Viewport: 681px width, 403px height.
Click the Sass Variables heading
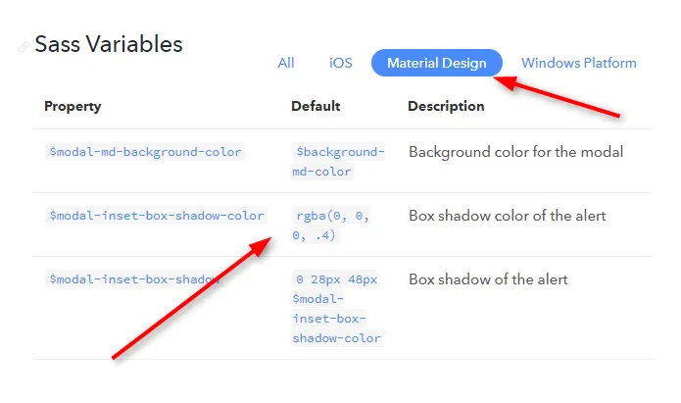[109, 44]
